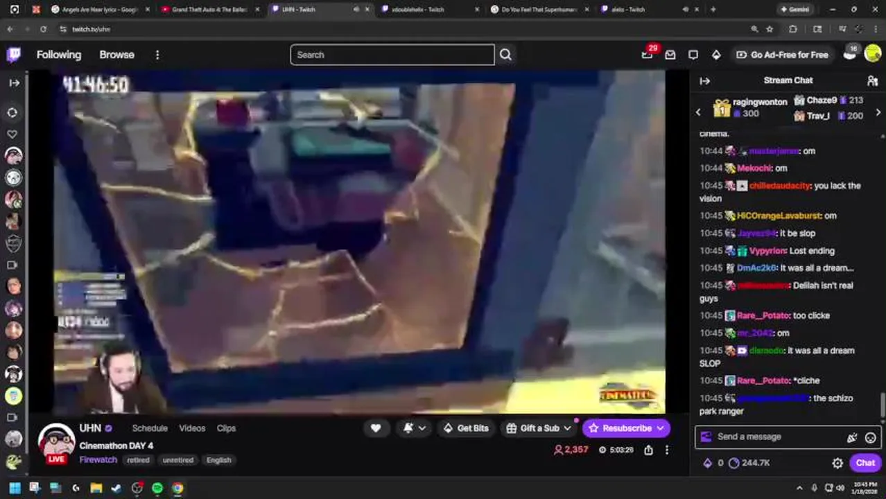Open the emote picker smiley icon
The height and width of the screenshot is (499, 886).
(870, 437)
